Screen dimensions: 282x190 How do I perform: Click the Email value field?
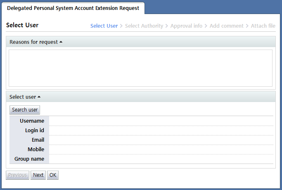coord(161,140)
